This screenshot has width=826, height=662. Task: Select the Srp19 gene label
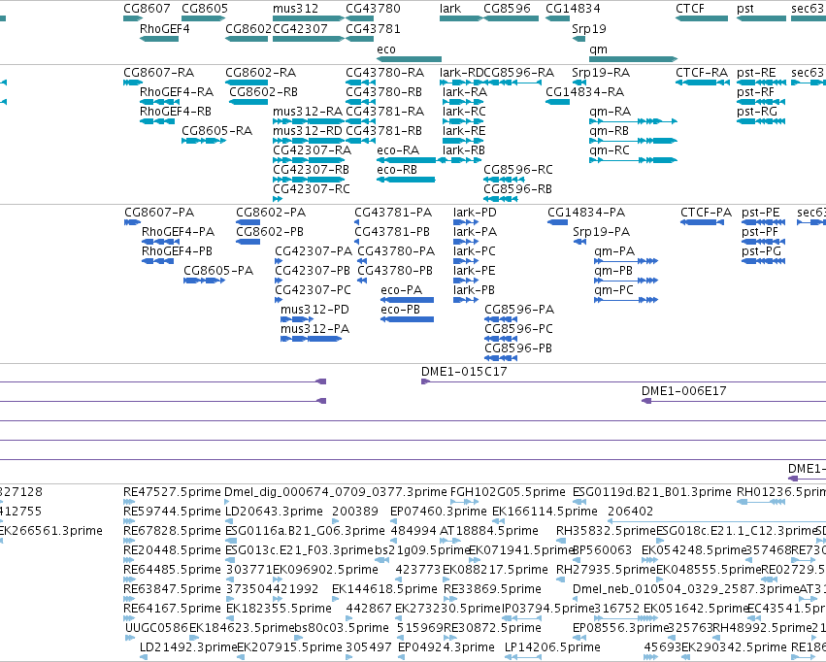pos(589,28)
